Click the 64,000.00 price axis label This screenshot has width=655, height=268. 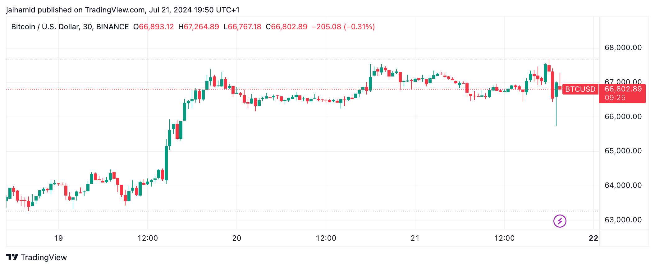tap(623, 185)
